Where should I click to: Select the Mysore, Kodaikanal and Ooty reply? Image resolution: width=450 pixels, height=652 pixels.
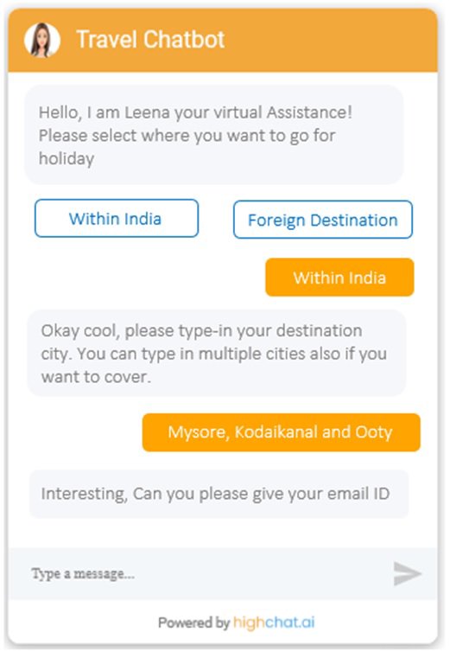(281, 432)
